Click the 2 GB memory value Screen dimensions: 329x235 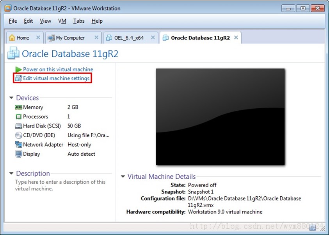pos(73,107)
